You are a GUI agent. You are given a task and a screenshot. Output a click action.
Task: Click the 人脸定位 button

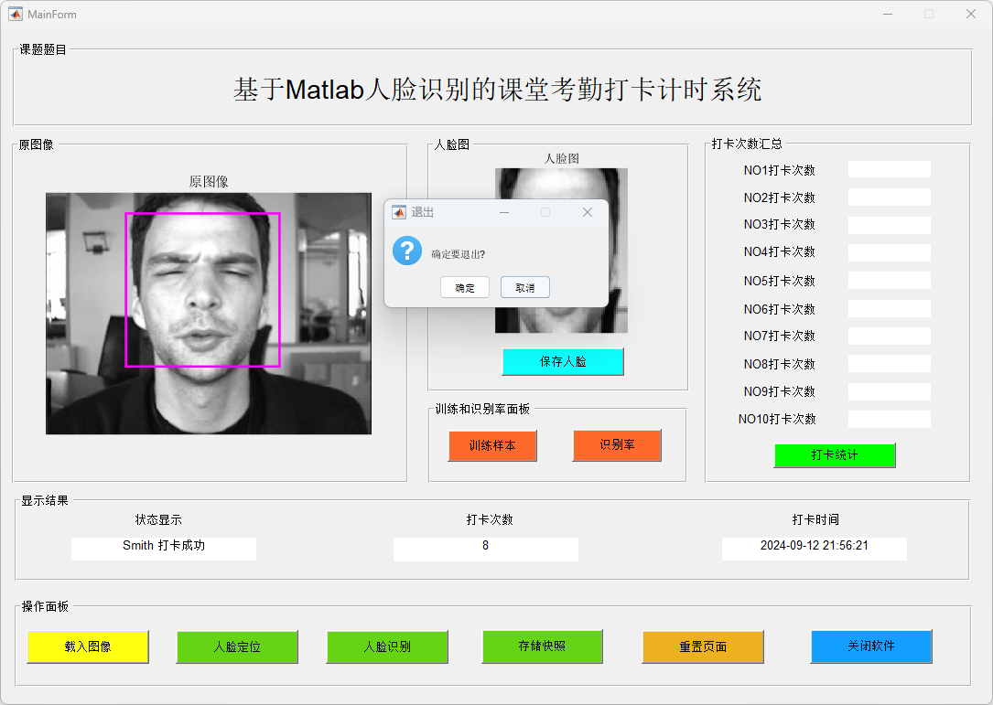coord(237,646)
